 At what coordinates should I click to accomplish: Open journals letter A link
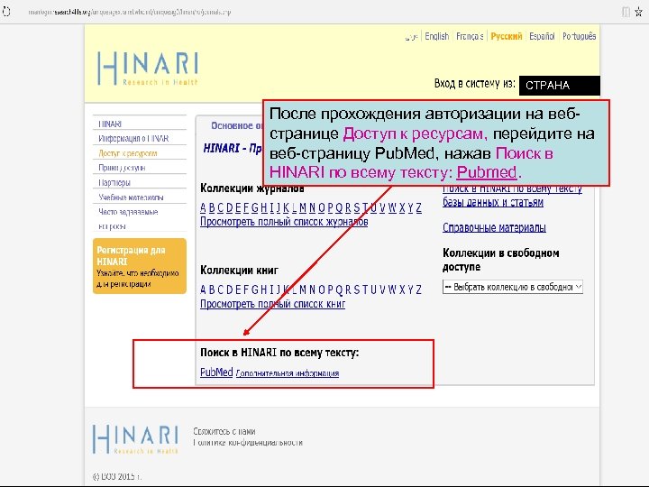203,207
